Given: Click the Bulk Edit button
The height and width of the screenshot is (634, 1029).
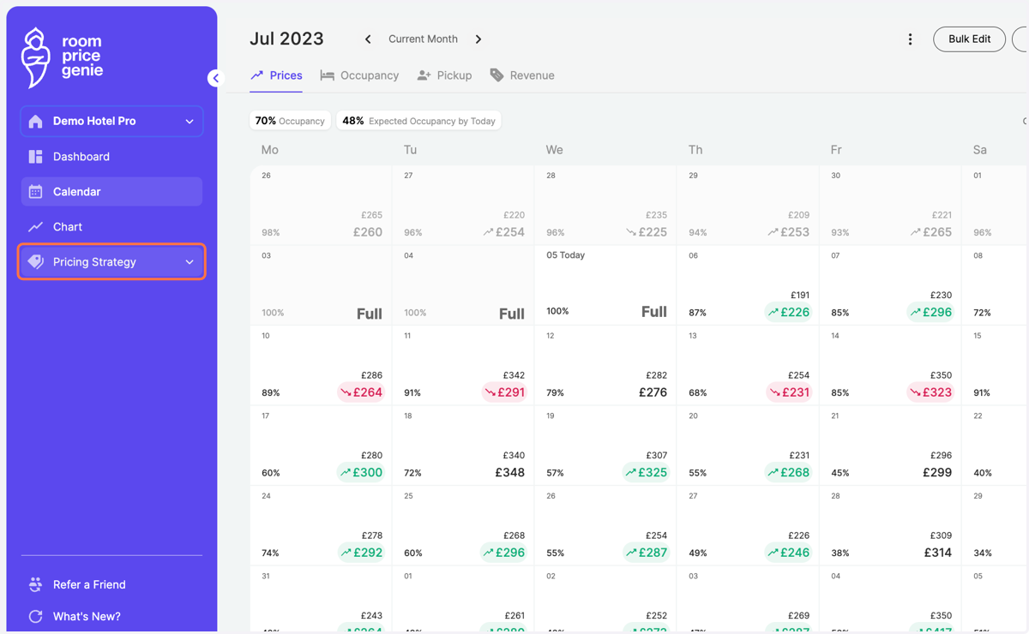Looking at the screenshot, I should tap(969, 39).
